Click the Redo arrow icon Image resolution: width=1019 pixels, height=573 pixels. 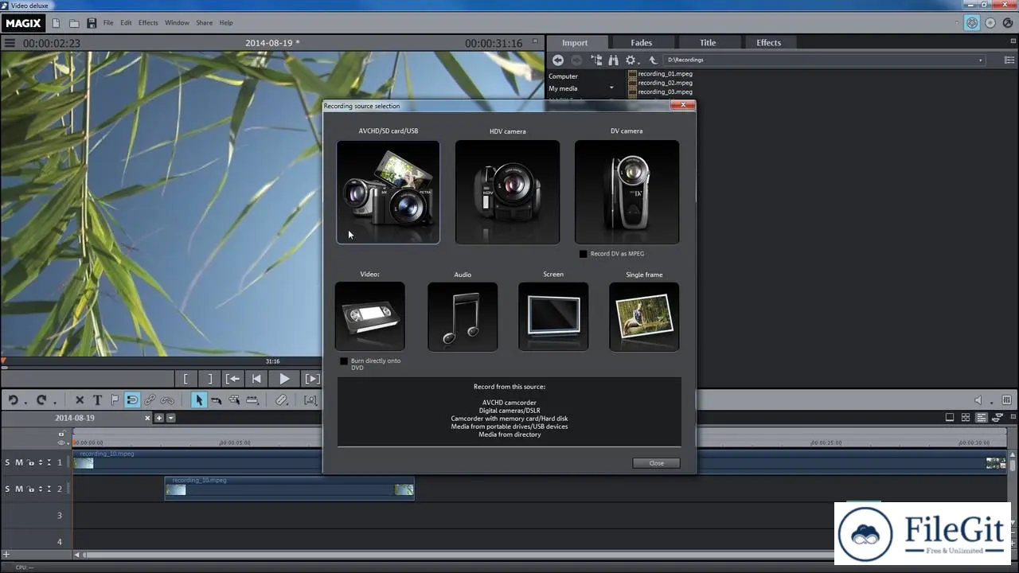(41, 400)
